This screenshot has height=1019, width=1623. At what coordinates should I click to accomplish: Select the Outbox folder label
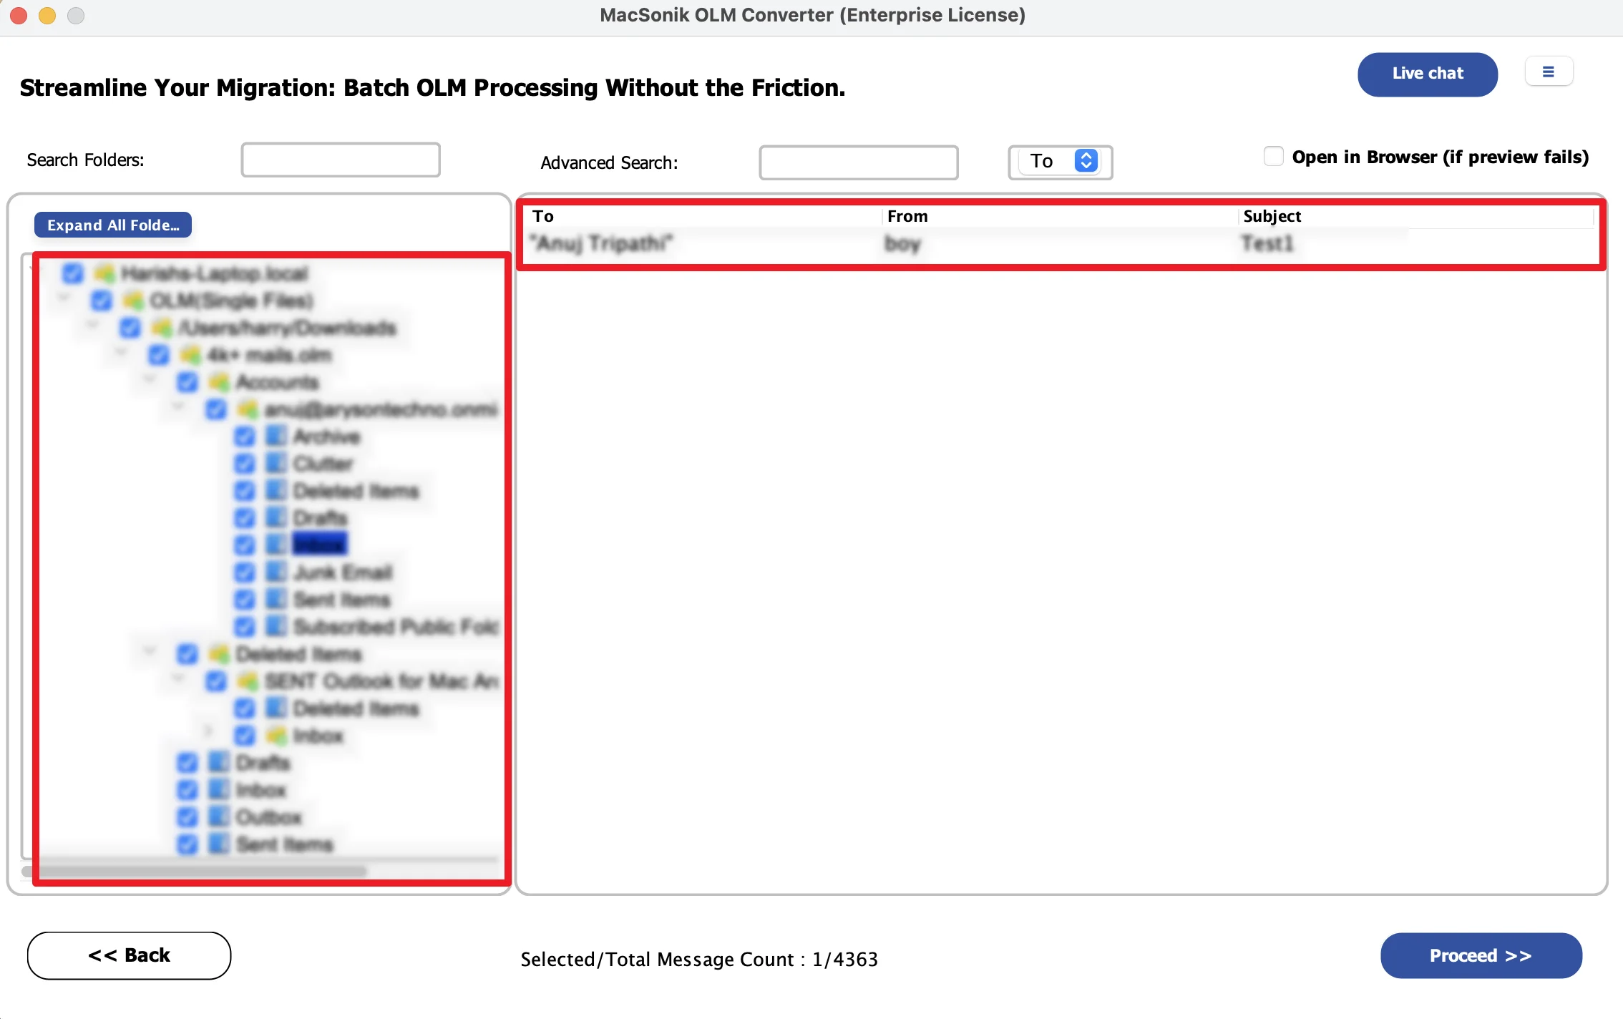[269, 817]
